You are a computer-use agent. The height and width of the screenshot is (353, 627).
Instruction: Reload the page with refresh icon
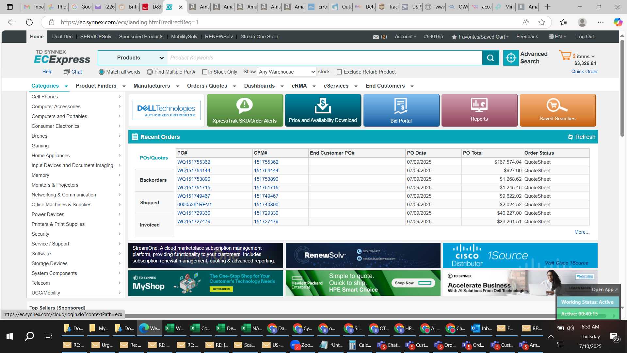point(29,22)
